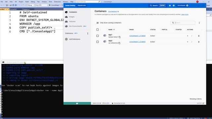Click the App2 container cube icon
This screenshot has width=212, height=119.
(105, 41)
